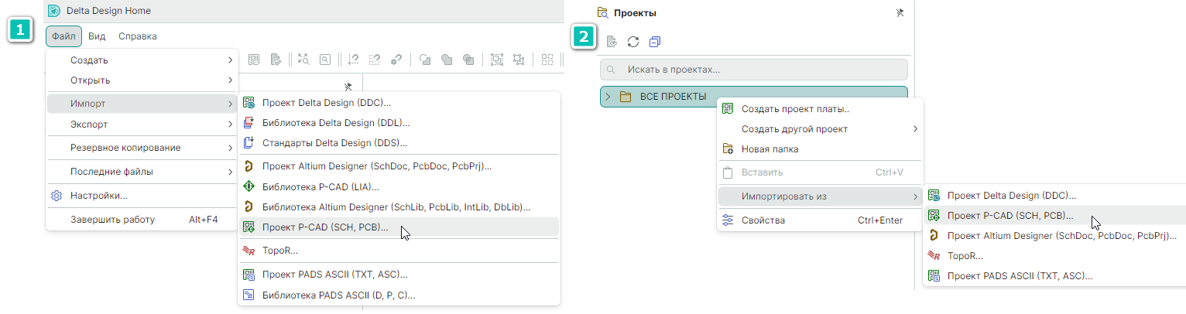The width and height of the screenshot is (1186, 314).
Task: Click the collapse all icon in Проекты panel
Action: pyautogui.click(x=655, y=42)
